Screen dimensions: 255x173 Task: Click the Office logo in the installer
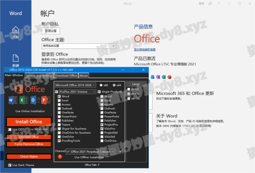click(30, 89)
